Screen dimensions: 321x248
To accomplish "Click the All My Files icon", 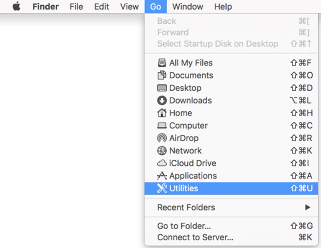I will tap(162, 63).
